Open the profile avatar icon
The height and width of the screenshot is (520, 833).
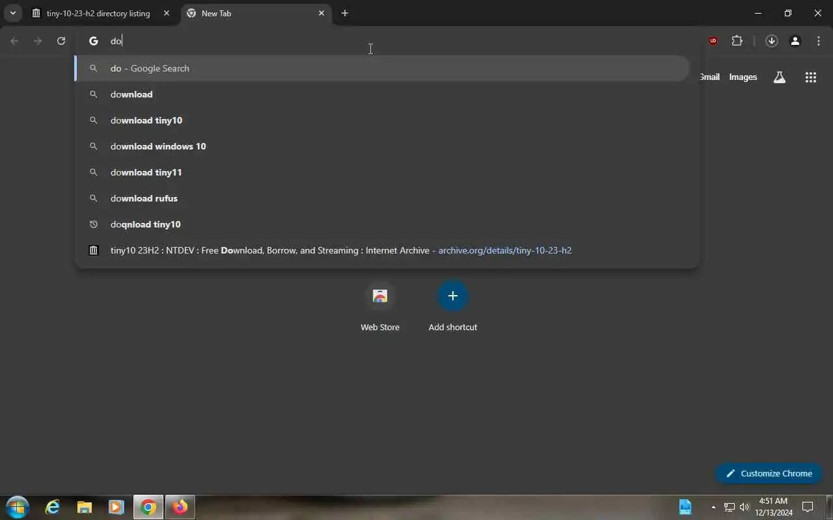795,41
